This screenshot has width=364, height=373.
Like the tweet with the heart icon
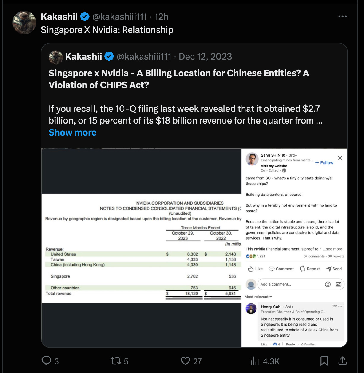185,361
